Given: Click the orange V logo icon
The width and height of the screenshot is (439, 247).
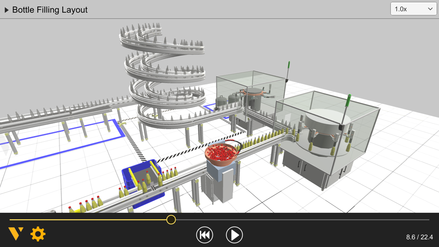Looking at the screenshot, I should click(x=16, y=234).
